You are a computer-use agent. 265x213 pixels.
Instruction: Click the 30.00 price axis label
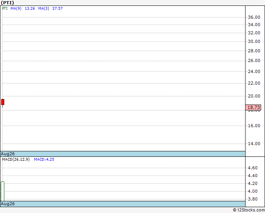(254, 41)
